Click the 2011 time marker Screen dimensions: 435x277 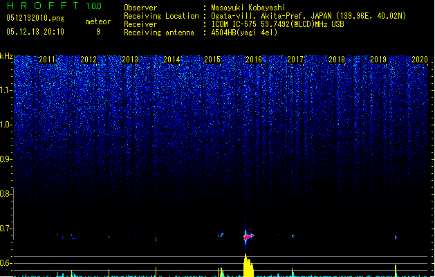[x=47, y=60]
